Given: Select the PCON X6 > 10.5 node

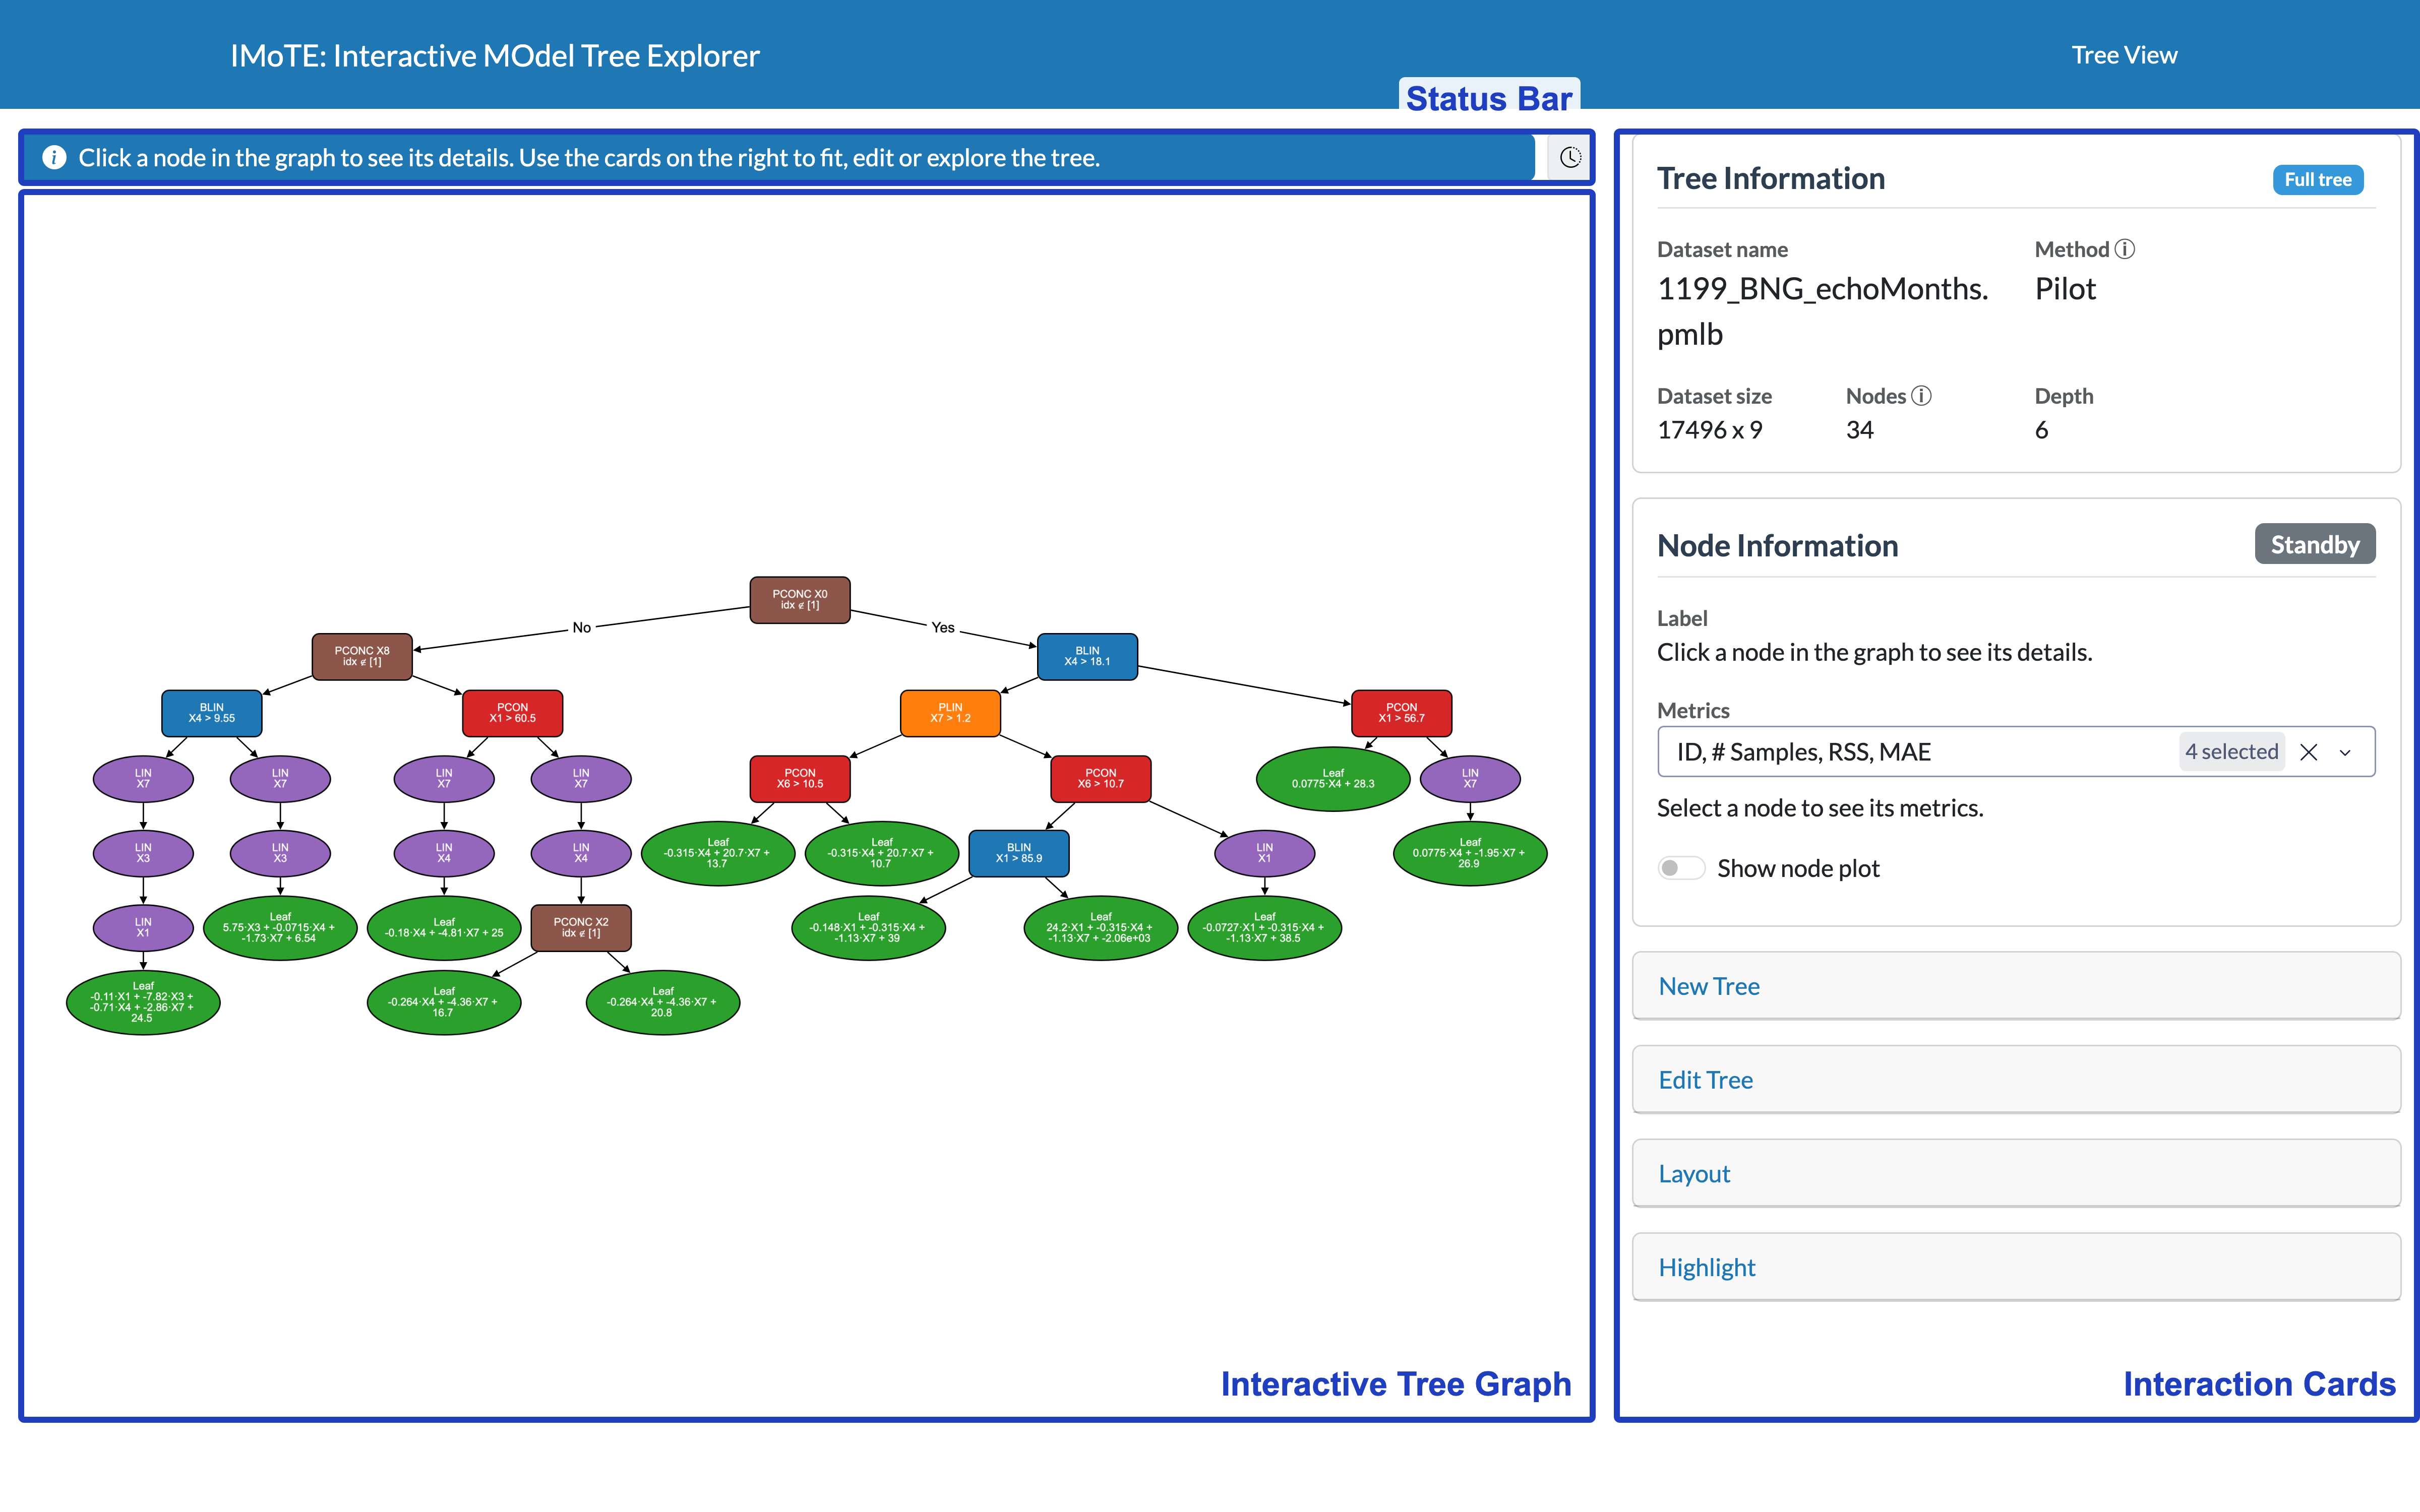Looking at the screenshot, I should point(800,779).
